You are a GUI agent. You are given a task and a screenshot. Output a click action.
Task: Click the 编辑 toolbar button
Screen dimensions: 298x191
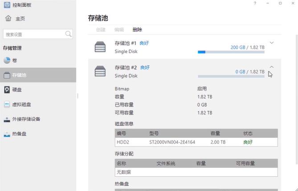click(119, 30)
